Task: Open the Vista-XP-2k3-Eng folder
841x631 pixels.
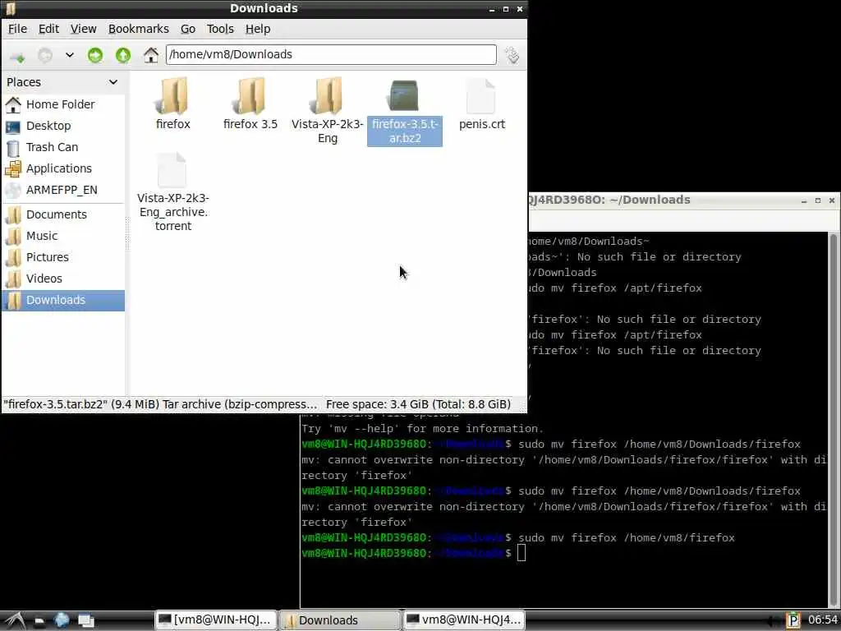Action: point(327,111)
